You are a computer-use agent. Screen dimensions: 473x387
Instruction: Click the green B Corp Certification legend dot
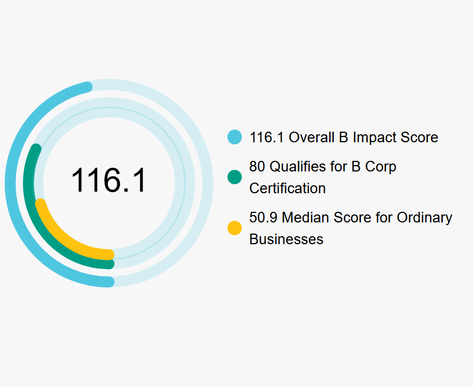pyautogui.click(x=234, y=177)
